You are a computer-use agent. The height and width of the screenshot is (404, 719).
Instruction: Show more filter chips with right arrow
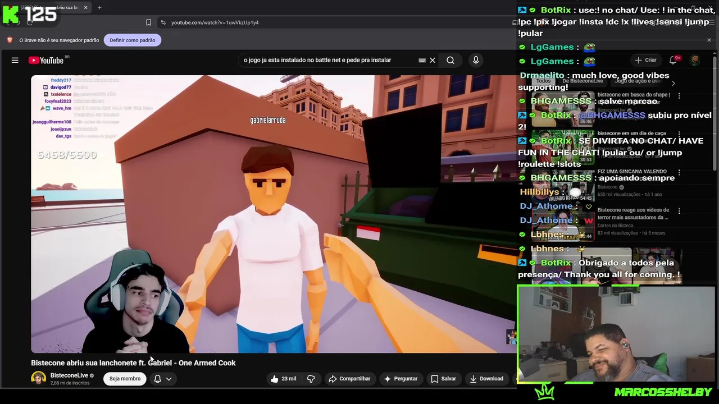pos(674,83)
